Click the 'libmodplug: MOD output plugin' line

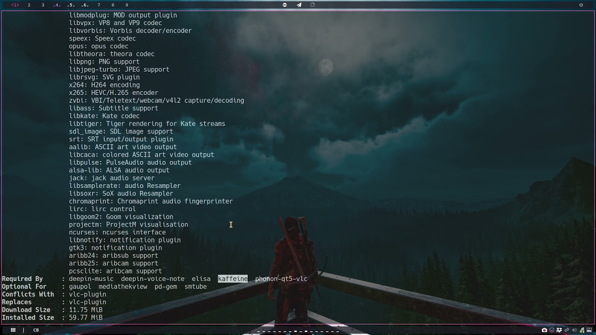(123, 15)
